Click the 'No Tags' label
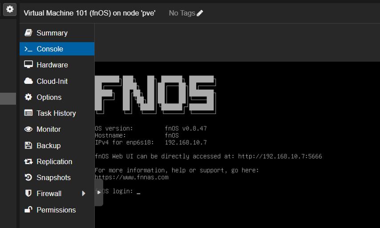 pos(182,13)
